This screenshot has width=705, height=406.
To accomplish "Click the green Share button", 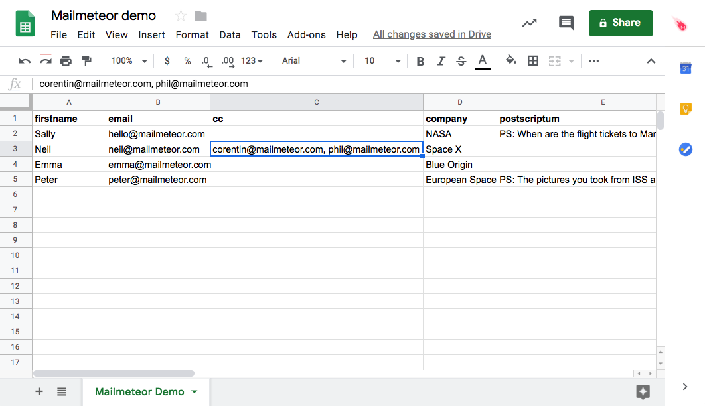I will click(x=621, y=23).
